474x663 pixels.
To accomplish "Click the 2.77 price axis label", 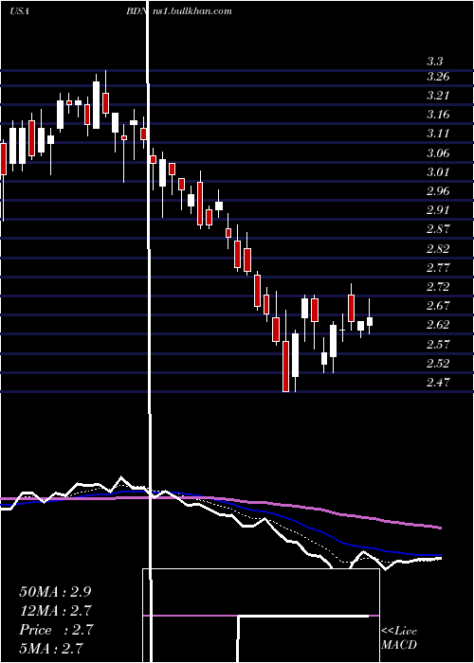I will pos(438,268).
